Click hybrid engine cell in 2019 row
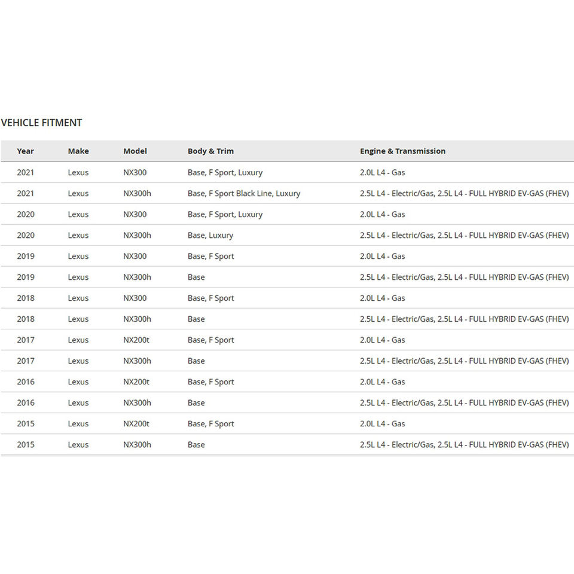 464,277
